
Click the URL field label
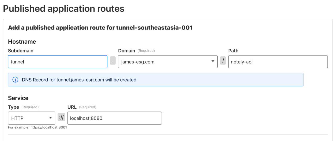(x=72, y=107)
